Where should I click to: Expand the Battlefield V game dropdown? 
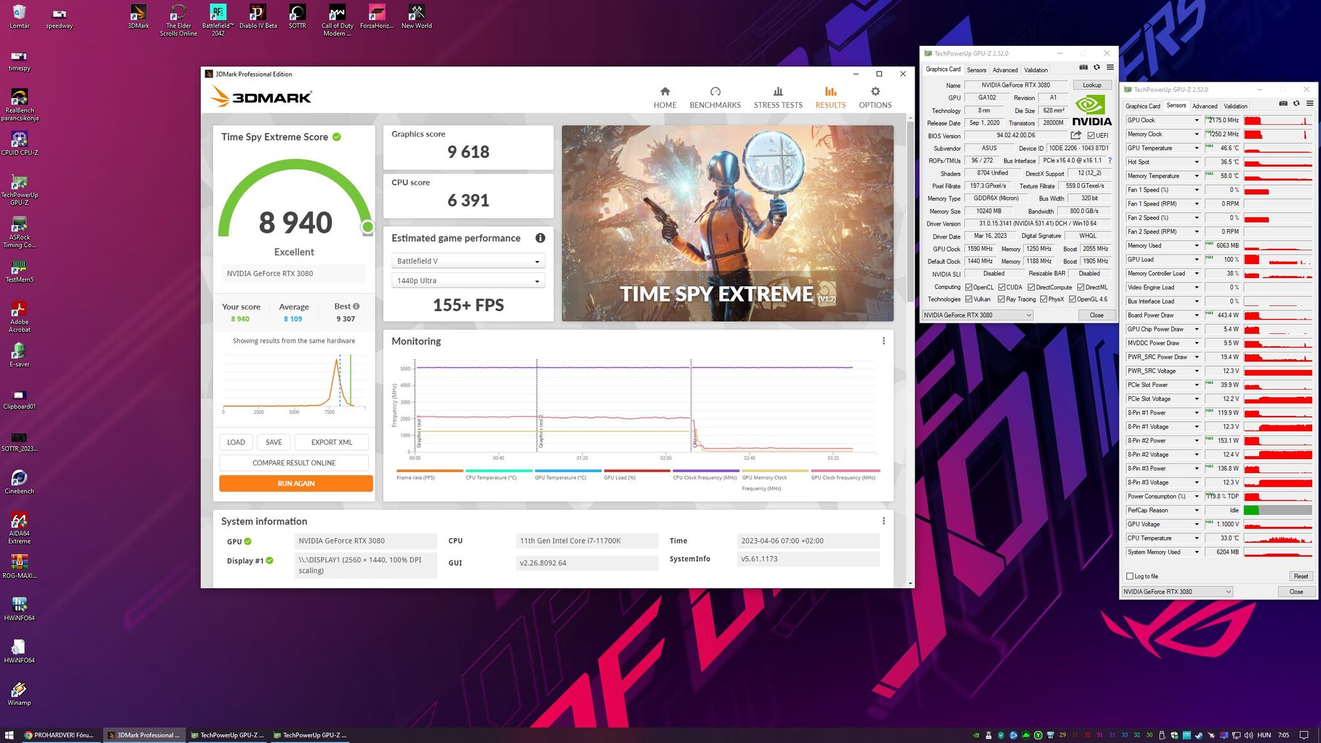(468, 261)
